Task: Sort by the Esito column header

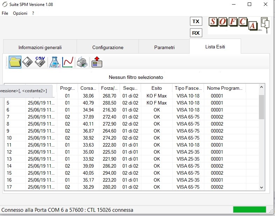Action: click(157, 88)
